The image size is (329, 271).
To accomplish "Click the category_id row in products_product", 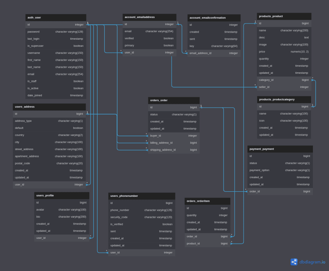I will pos(284,80).
